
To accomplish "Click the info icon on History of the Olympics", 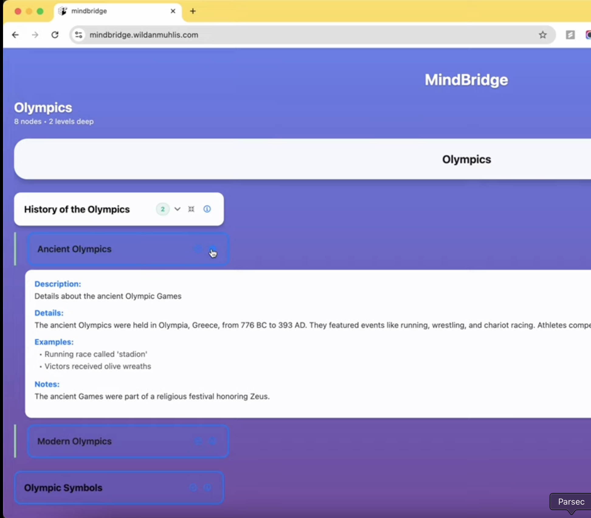I will coord(207,209).
